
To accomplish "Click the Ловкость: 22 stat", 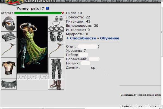I will click(78, 17).
